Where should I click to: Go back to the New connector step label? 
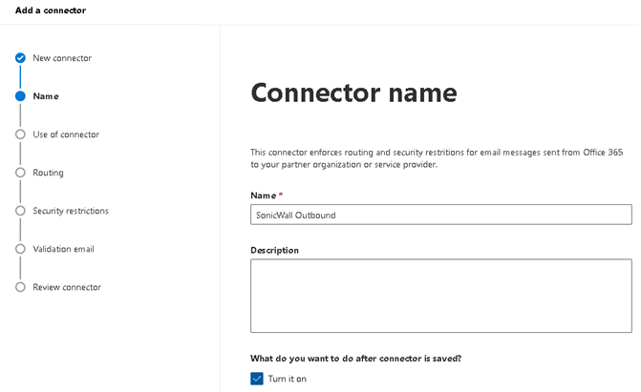[x=62, y=58]
